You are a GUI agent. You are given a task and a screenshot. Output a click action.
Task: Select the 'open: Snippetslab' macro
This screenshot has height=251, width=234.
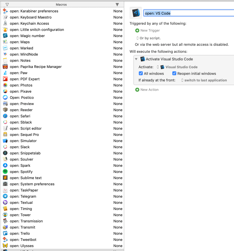pyautogui.click(x=63, y=153)
